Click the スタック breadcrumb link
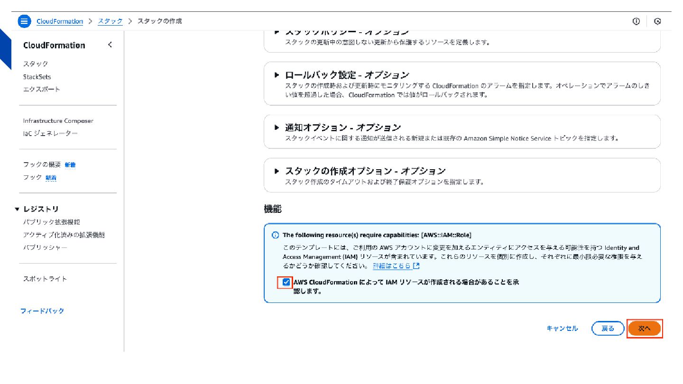The height and width of the screenshot is (384, 683). 110,21
